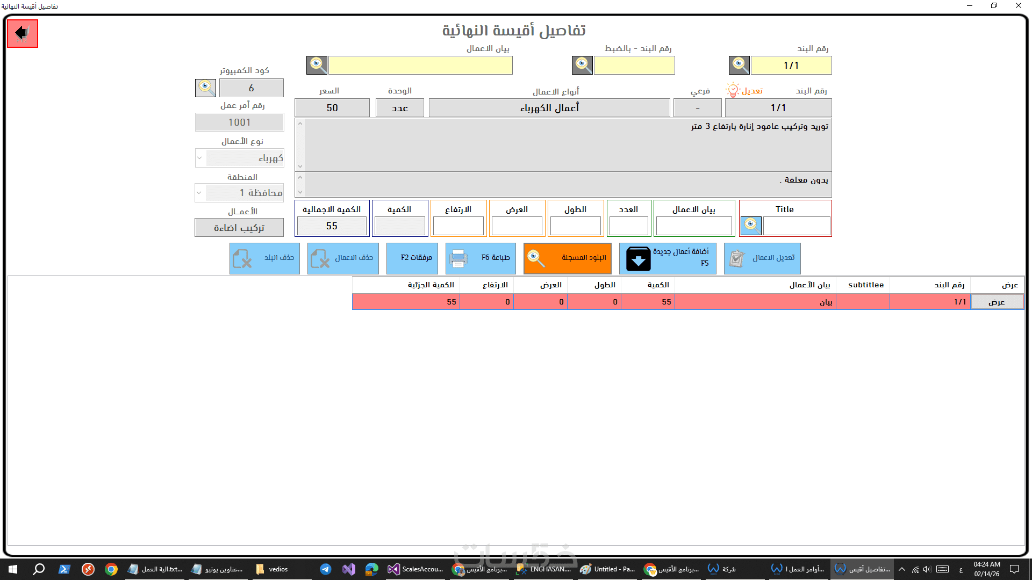1032x580 pixels.
Task: Click حذف البند delete button
Action: 264,258
